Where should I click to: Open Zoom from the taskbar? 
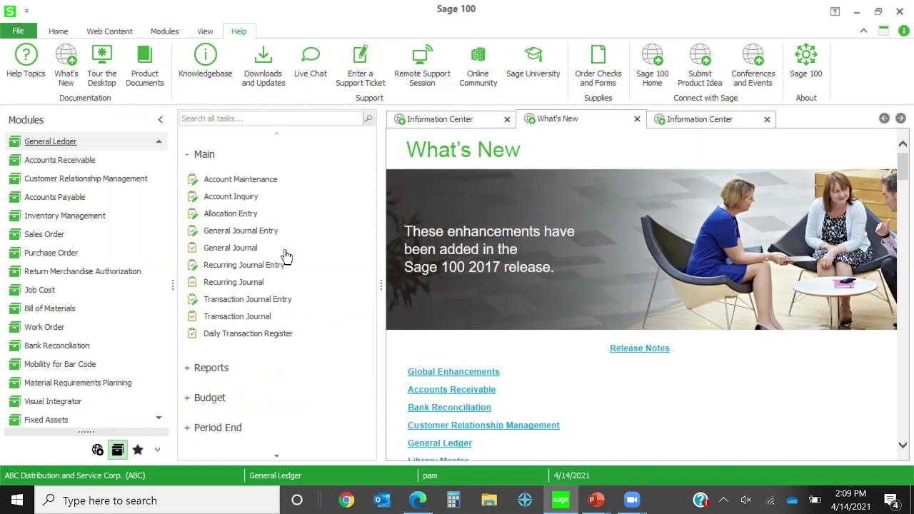632,500
